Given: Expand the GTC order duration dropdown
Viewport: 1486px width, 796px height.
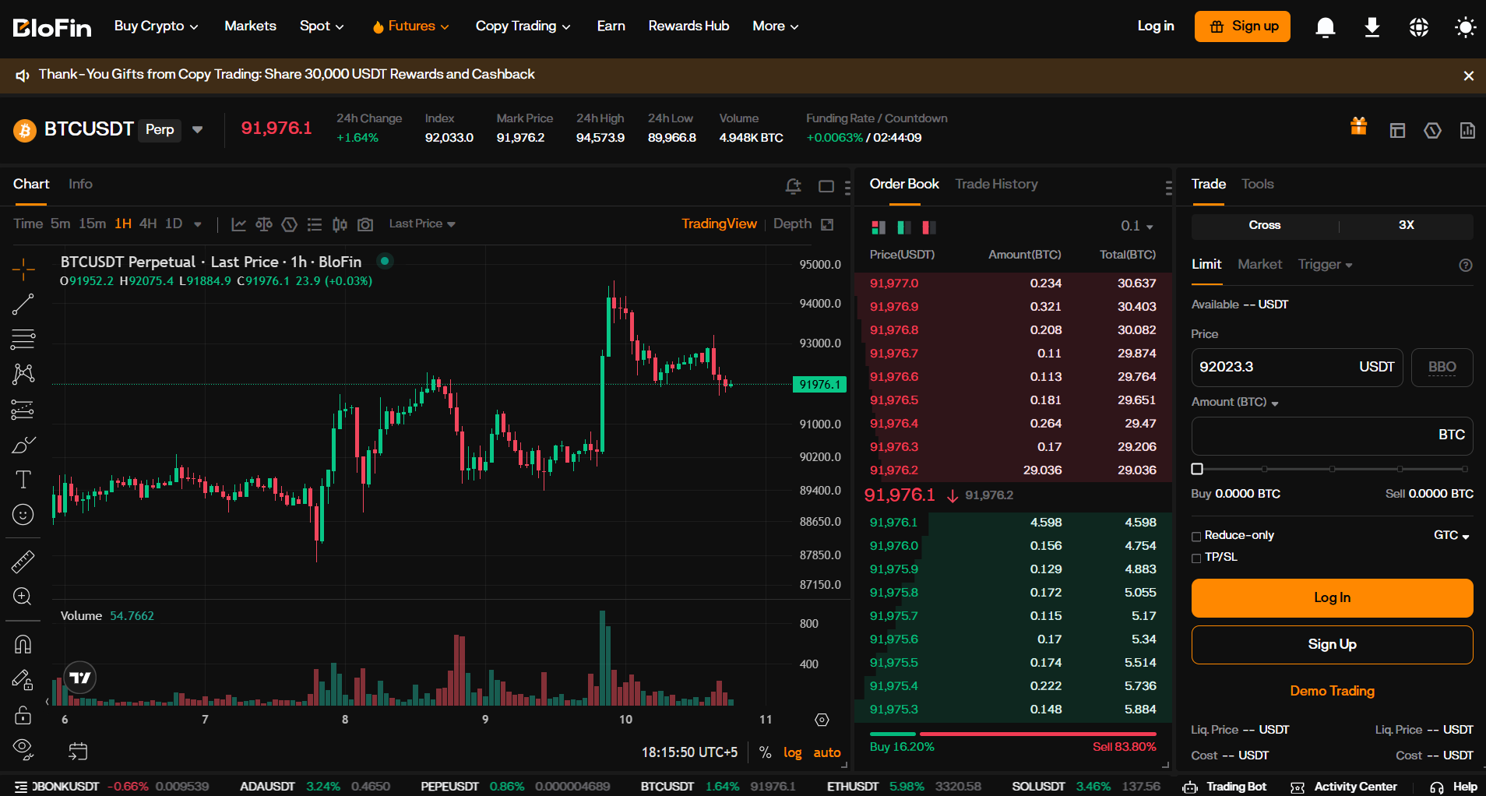Looking at the screenshot, I should click(1449, 535).
